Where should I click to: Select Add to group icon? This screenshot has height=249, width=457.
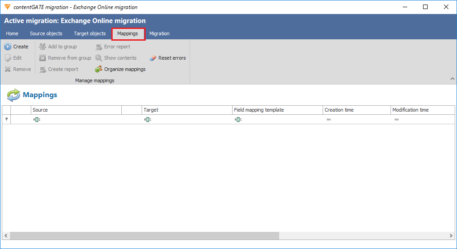43,47
